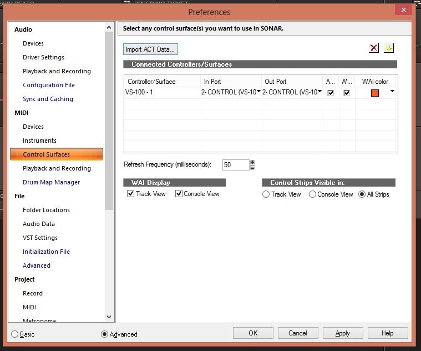Click the Refresh Frequency stepper arrows
The width and height of the screenshot is (421, 351).
(252, 164)
